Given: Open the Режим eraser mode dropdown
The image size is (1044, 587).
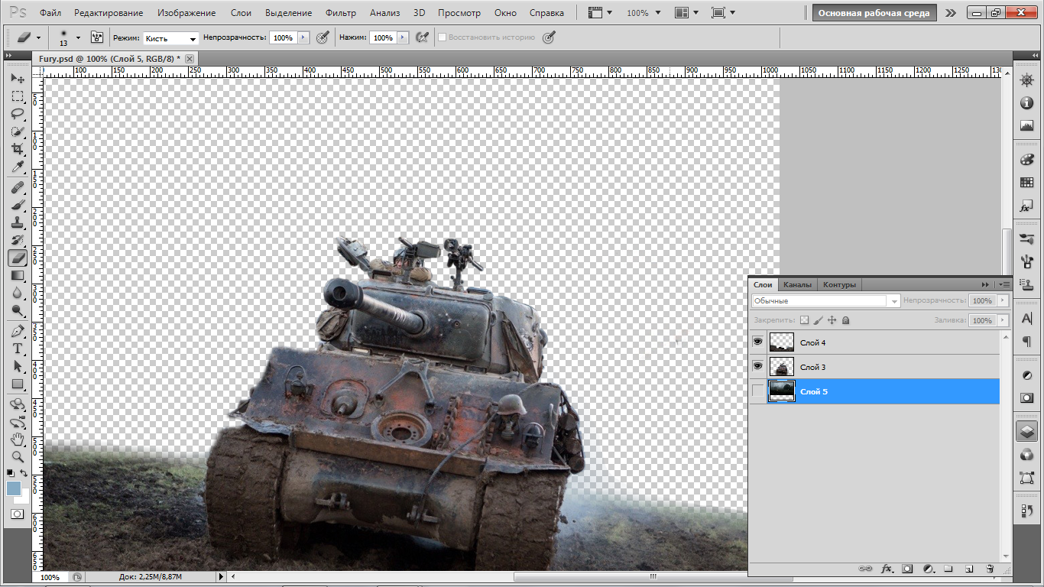Looking at the screenshot, I should coord(171,37).
